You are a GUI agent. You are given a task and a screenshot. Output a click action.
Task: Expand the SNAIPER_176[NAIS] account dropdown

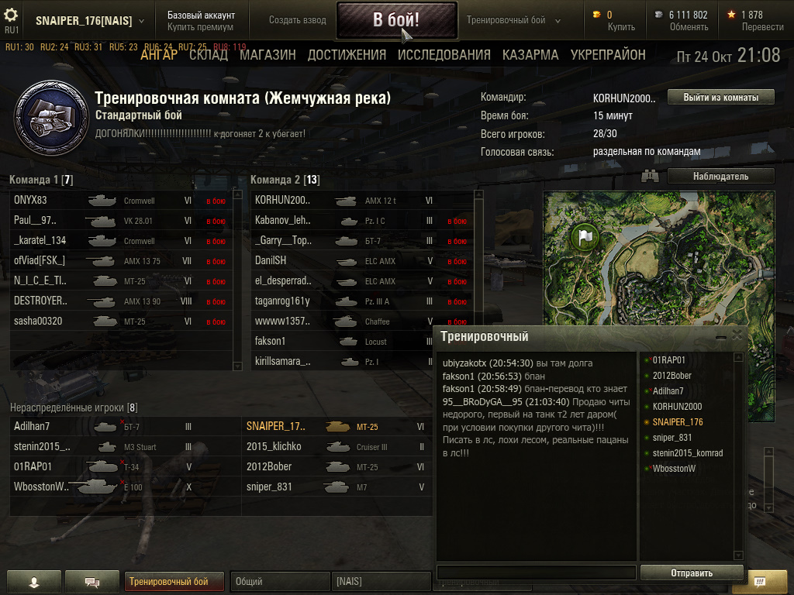141,21
